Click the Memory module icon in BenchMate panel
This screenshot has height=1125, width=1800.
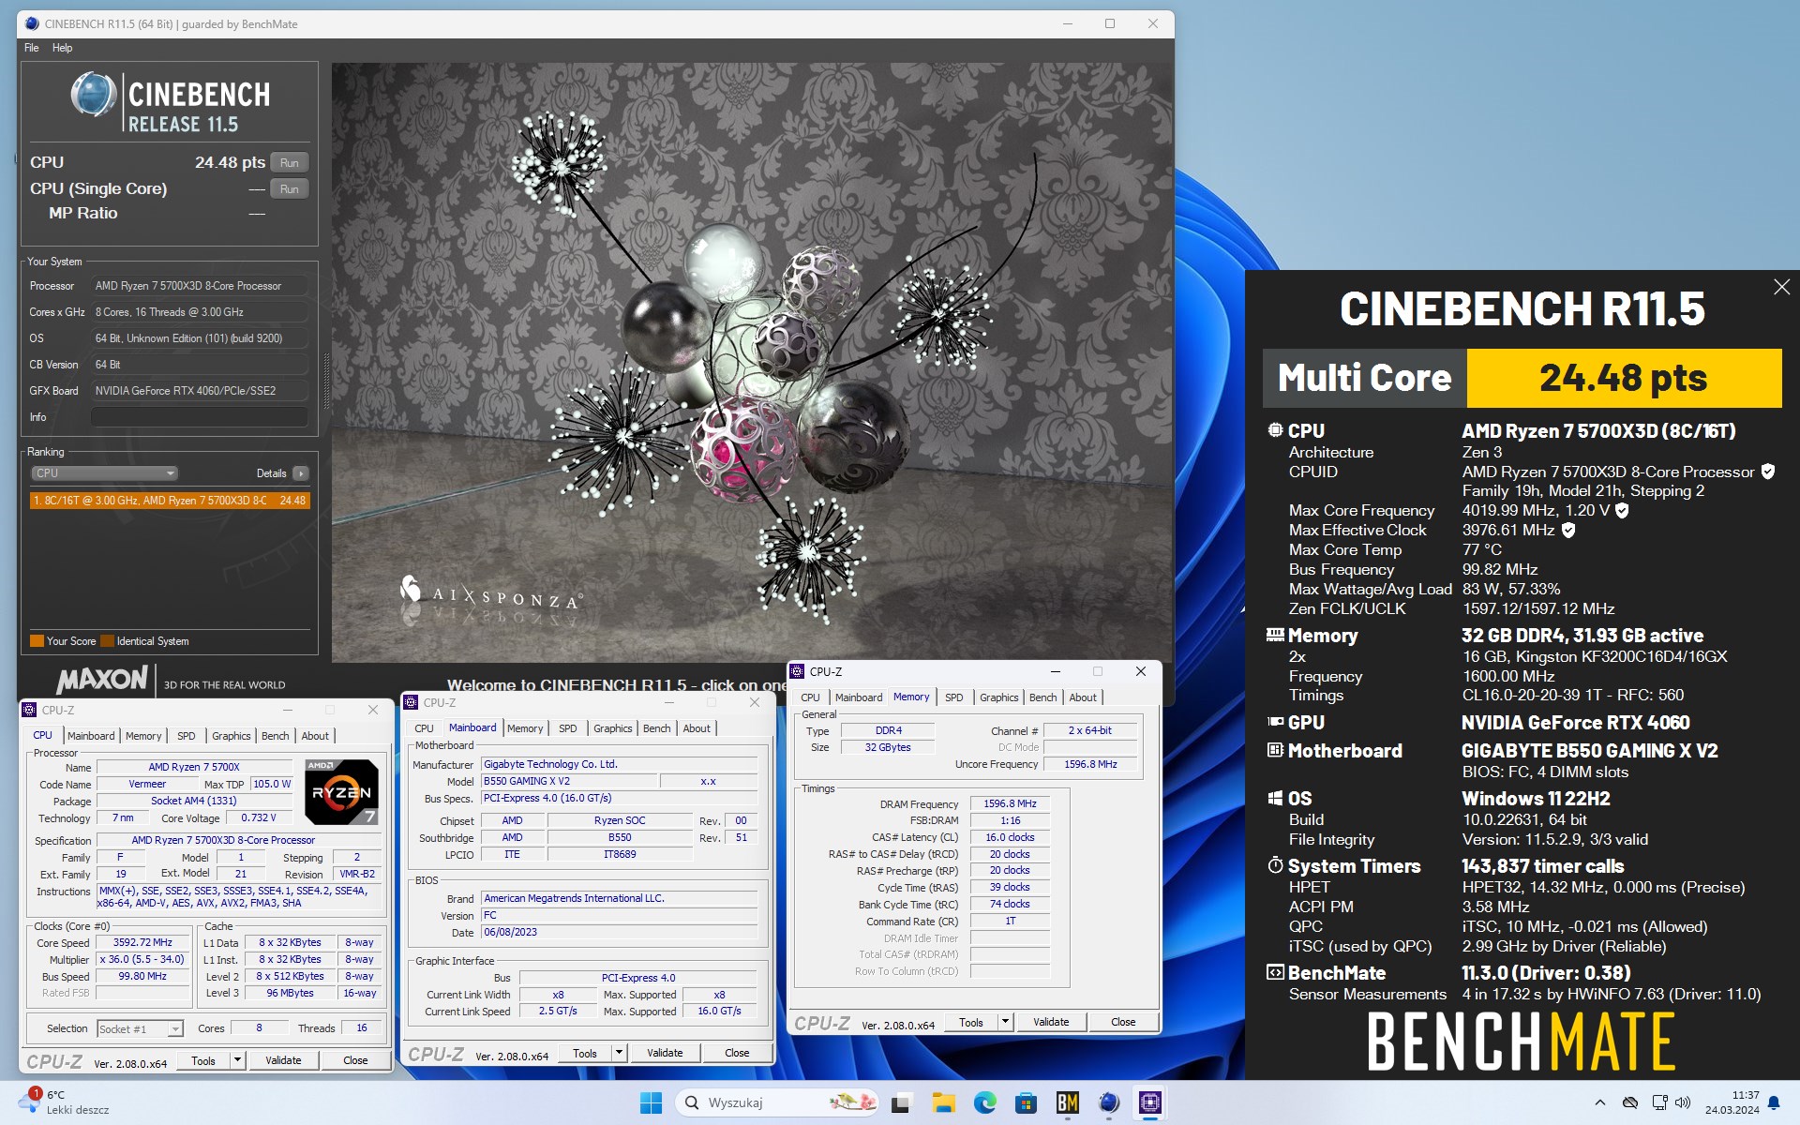pyautogui.click(x=1275, y=635)
